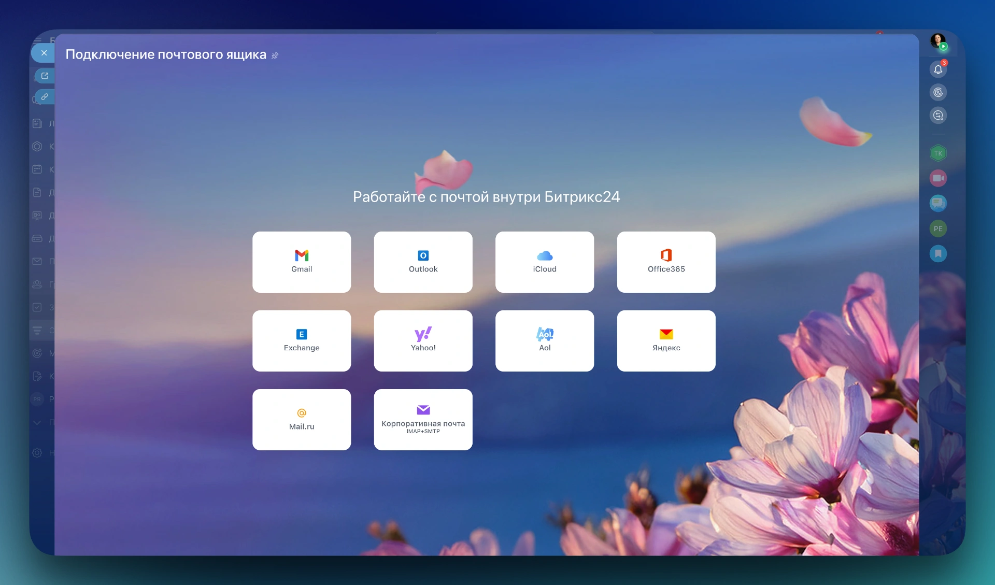Open the user profile avatar
This screenshot has height=585, width=995.
(937, 40)
